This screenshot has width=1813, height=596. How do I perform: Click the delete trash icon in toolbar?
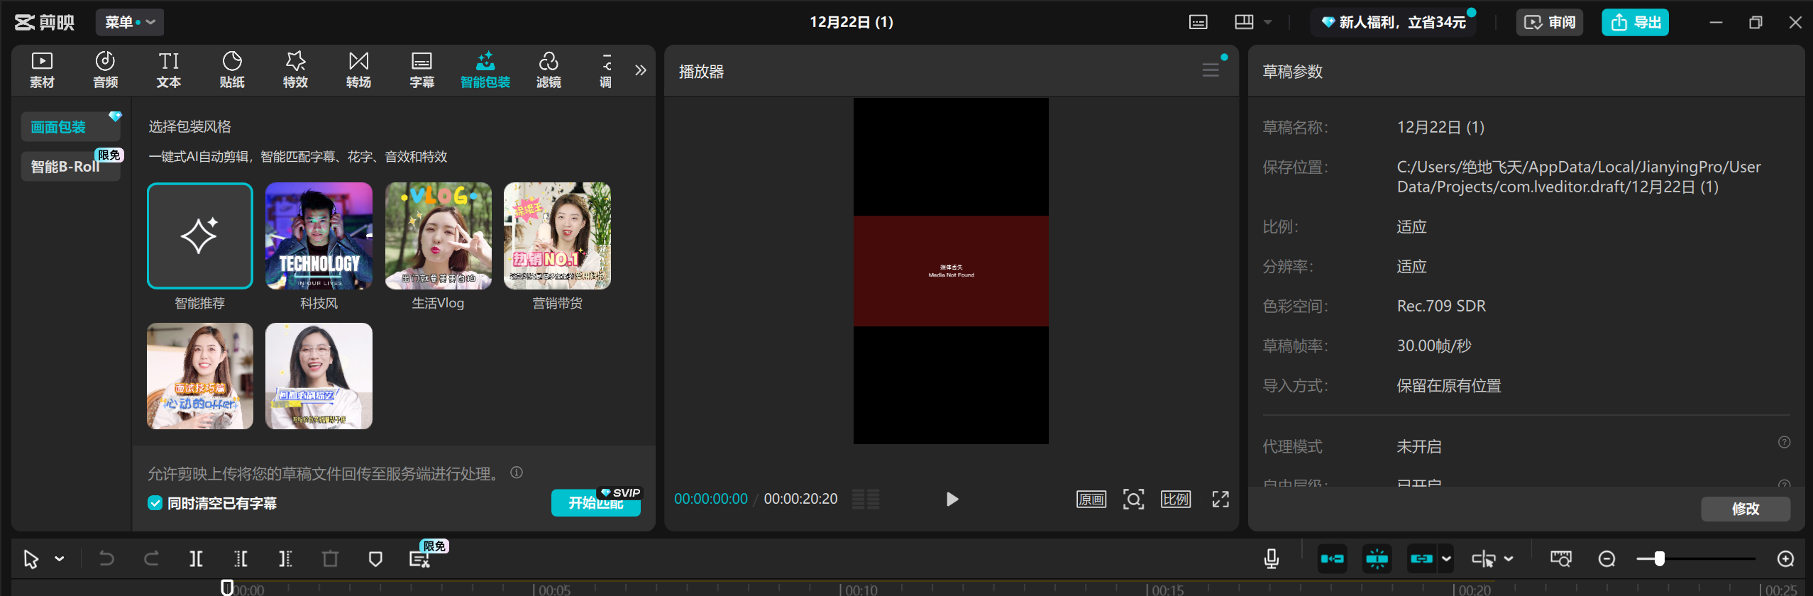[x=330, y=559]
